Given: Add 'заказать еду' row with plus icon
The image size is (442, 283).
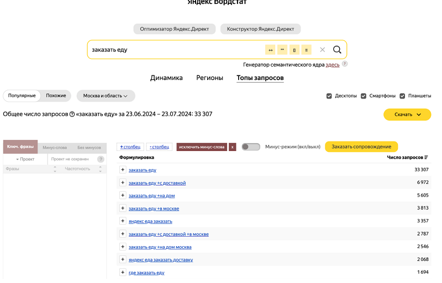Looking at the screenshot, I should [123, 170].
